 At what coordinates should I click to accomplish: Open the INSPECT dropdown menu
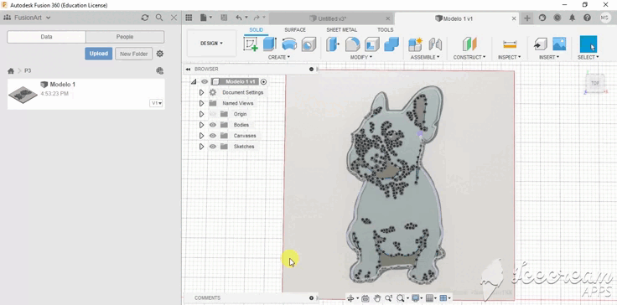(509, 58)
